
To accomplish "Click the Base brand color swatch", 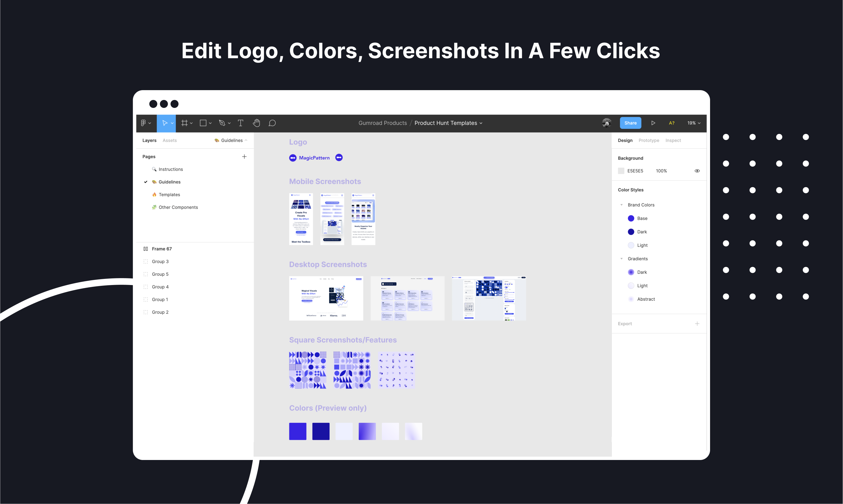I will coord(631,218).
